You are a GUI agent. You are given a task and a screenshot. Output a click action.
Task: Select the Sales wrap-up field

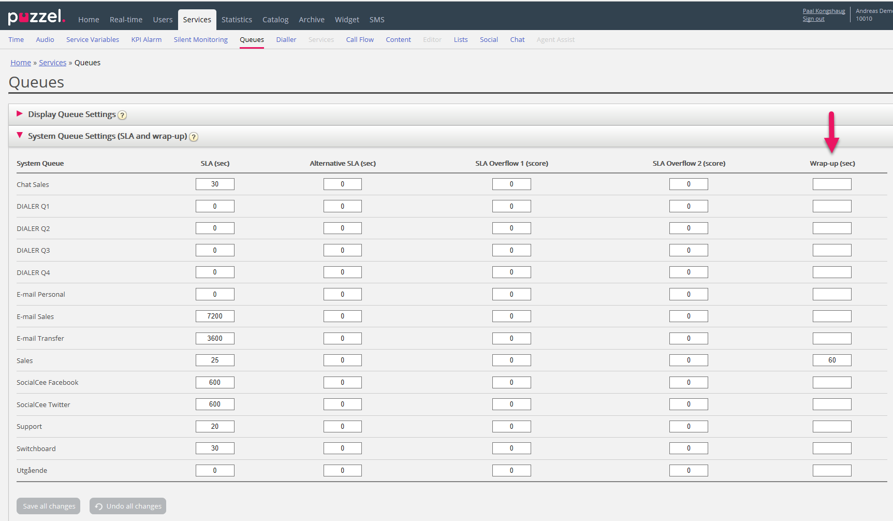point(831,360)
